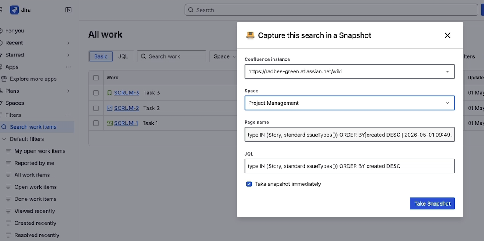Open Explore more apps link
Screen dimensions: 484x241
click(33, 79)
